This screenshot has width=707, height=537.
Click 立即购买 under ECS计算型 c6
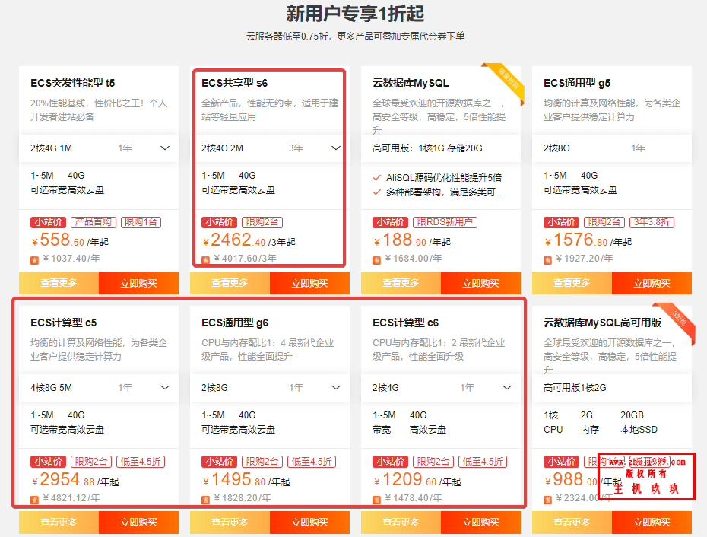tap(480, 523)
